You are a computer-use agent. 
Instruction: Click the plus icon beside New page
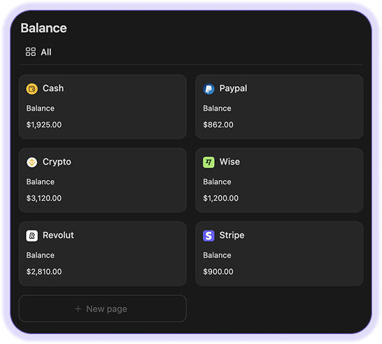[x=78, y=309]
